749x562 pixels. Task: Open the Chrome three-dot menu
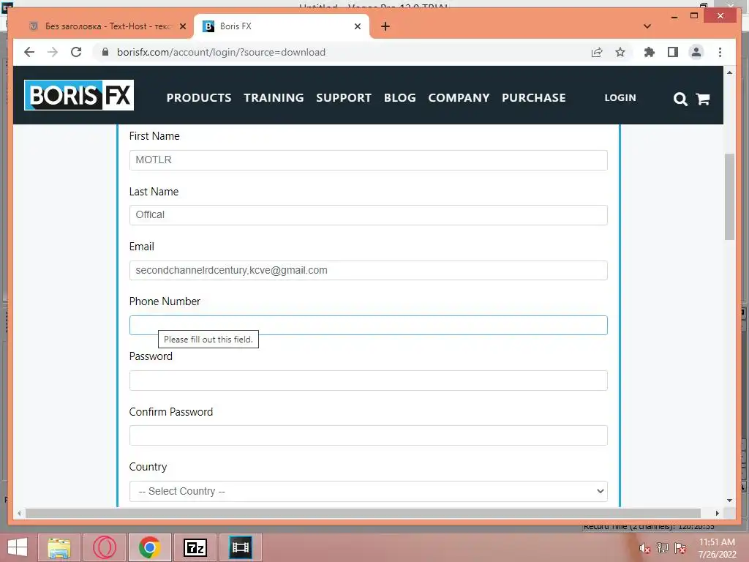(720, 52)
